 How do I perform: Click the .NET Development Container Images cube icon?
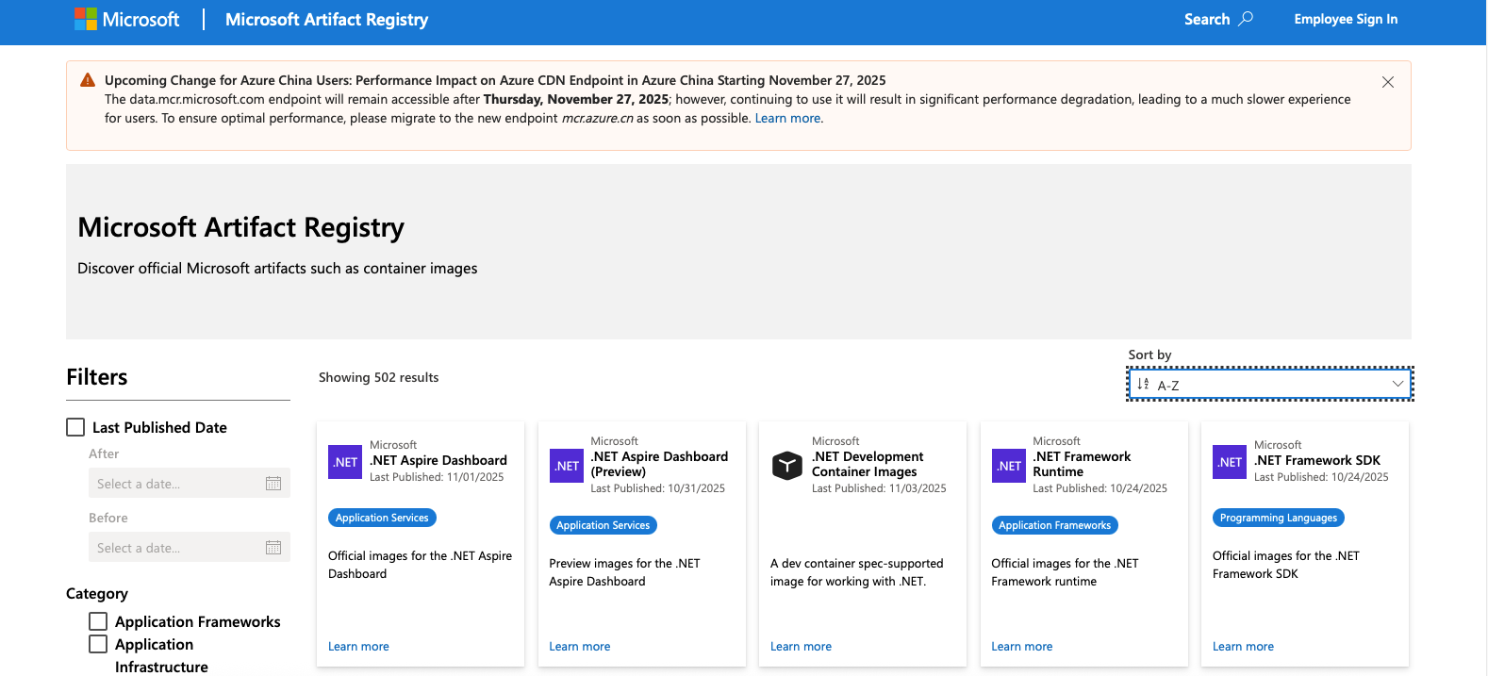coord(787,465)
